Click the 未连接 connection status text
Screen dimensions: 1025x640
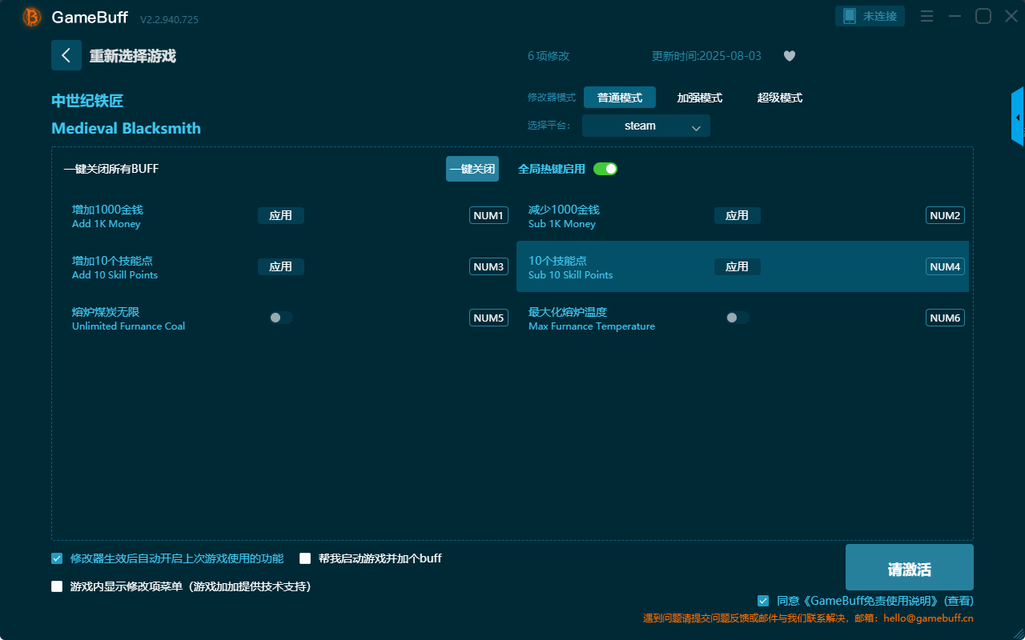tap(879, 16)
